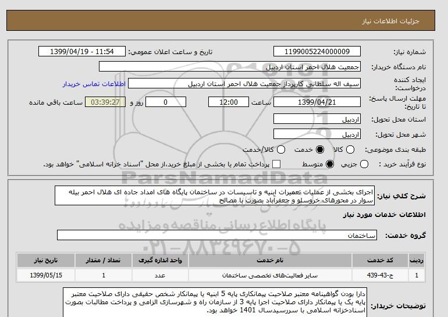Click the تاریخ نیاز column header

point(46,260)
